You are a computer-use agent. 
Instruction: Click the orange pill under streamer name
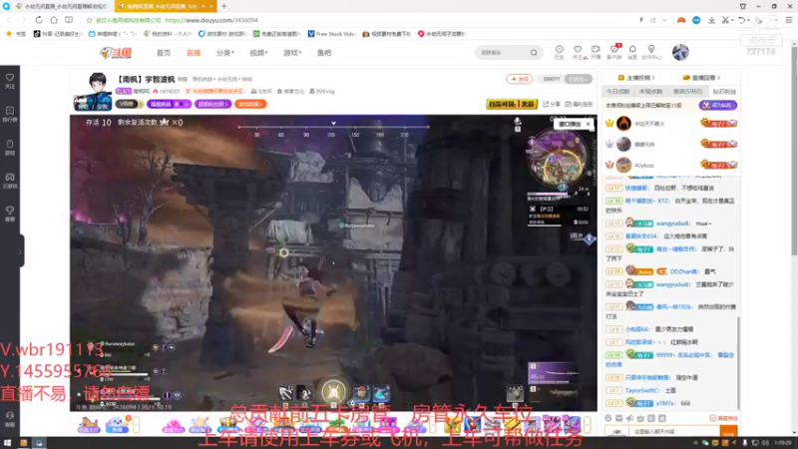250,104
